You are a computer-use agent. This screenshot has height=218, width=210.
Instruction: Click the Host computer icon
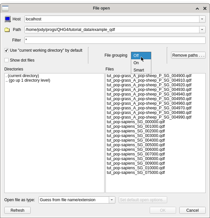(x=7, y=19)
